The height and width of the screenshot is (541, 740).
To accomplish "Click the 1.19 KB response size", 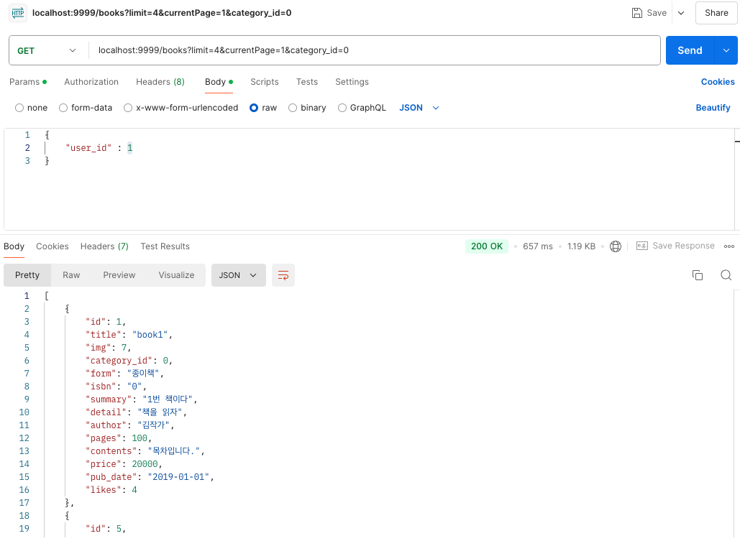I will coord(581,246).
